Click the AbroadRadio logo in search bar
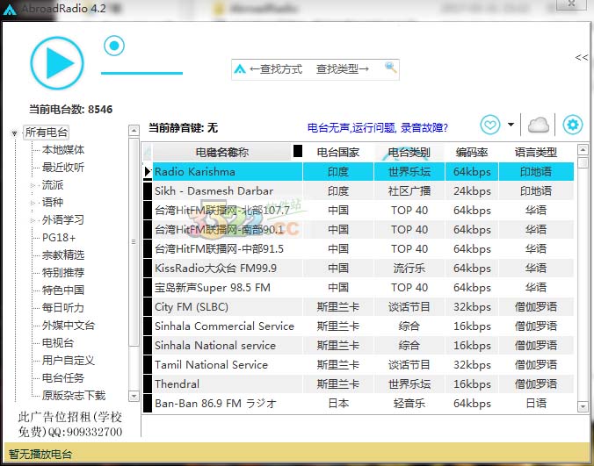This screenshot has height=466, width=594. [241, 68]
